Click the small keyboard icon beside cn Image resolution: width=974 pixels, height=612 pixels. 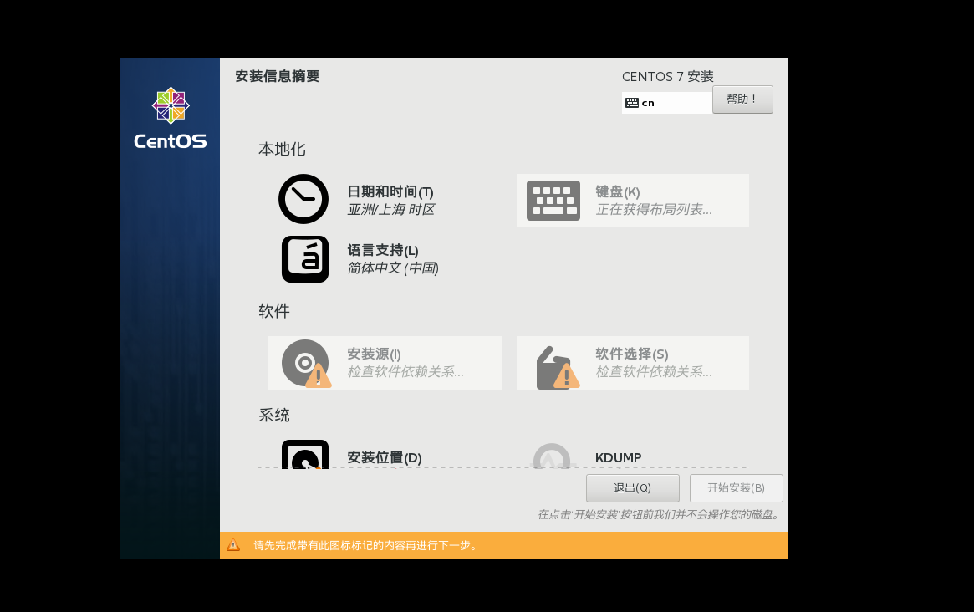632,103
